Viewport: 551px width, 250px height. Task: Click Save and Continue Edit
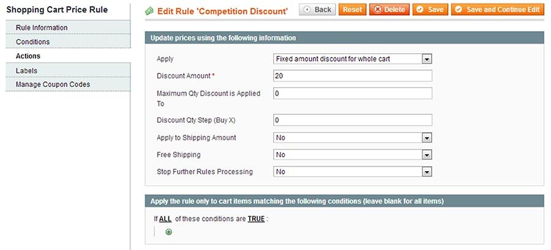coord(497,9)
